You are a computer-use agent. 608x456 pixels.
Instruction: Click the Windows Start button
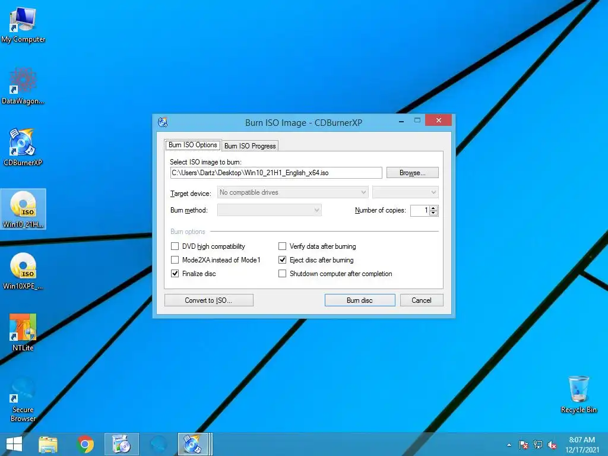(x=14, y=444)
